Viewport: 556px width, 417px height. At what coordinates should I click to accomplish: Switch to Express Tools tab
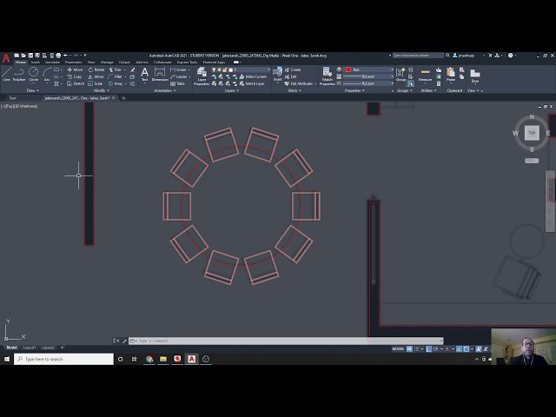pos(187,62)
